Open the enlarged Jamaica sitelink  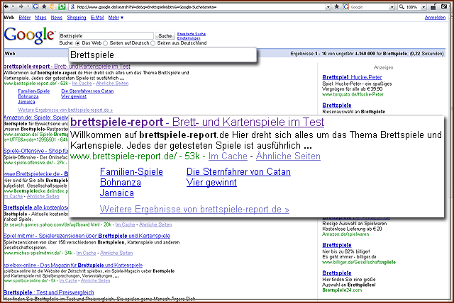pos(116,193)
